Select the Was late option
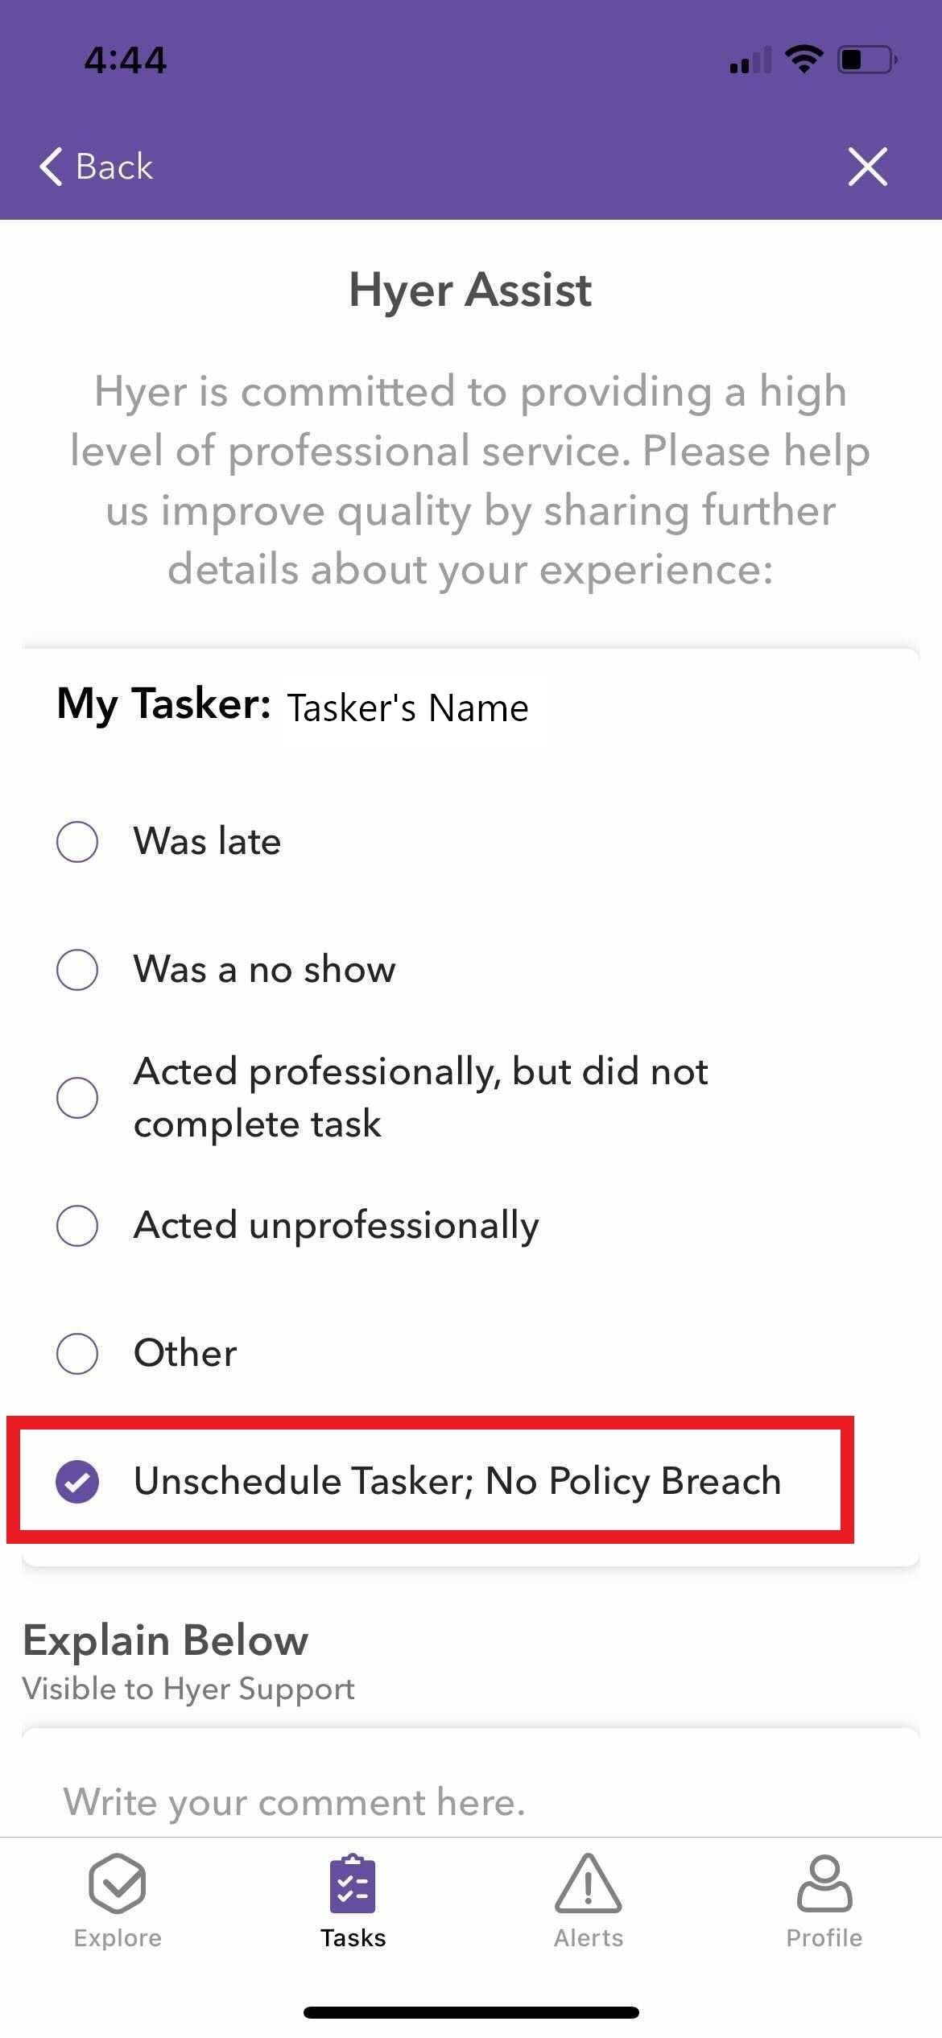The height and width of the screenshot is (2038, 942). click(77, 840)
